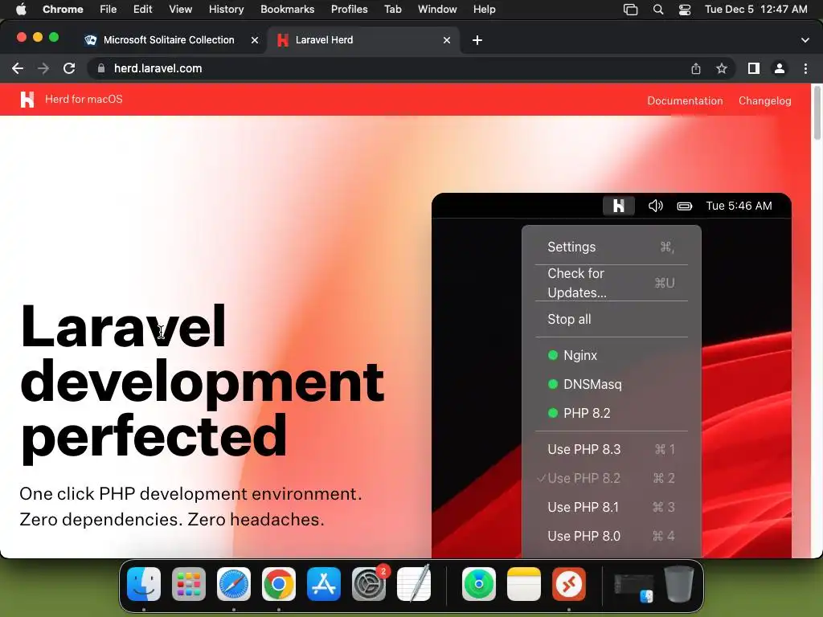The image size is (823, 617).
Task: Reload the page with the refresh icon
Action: 69,68
